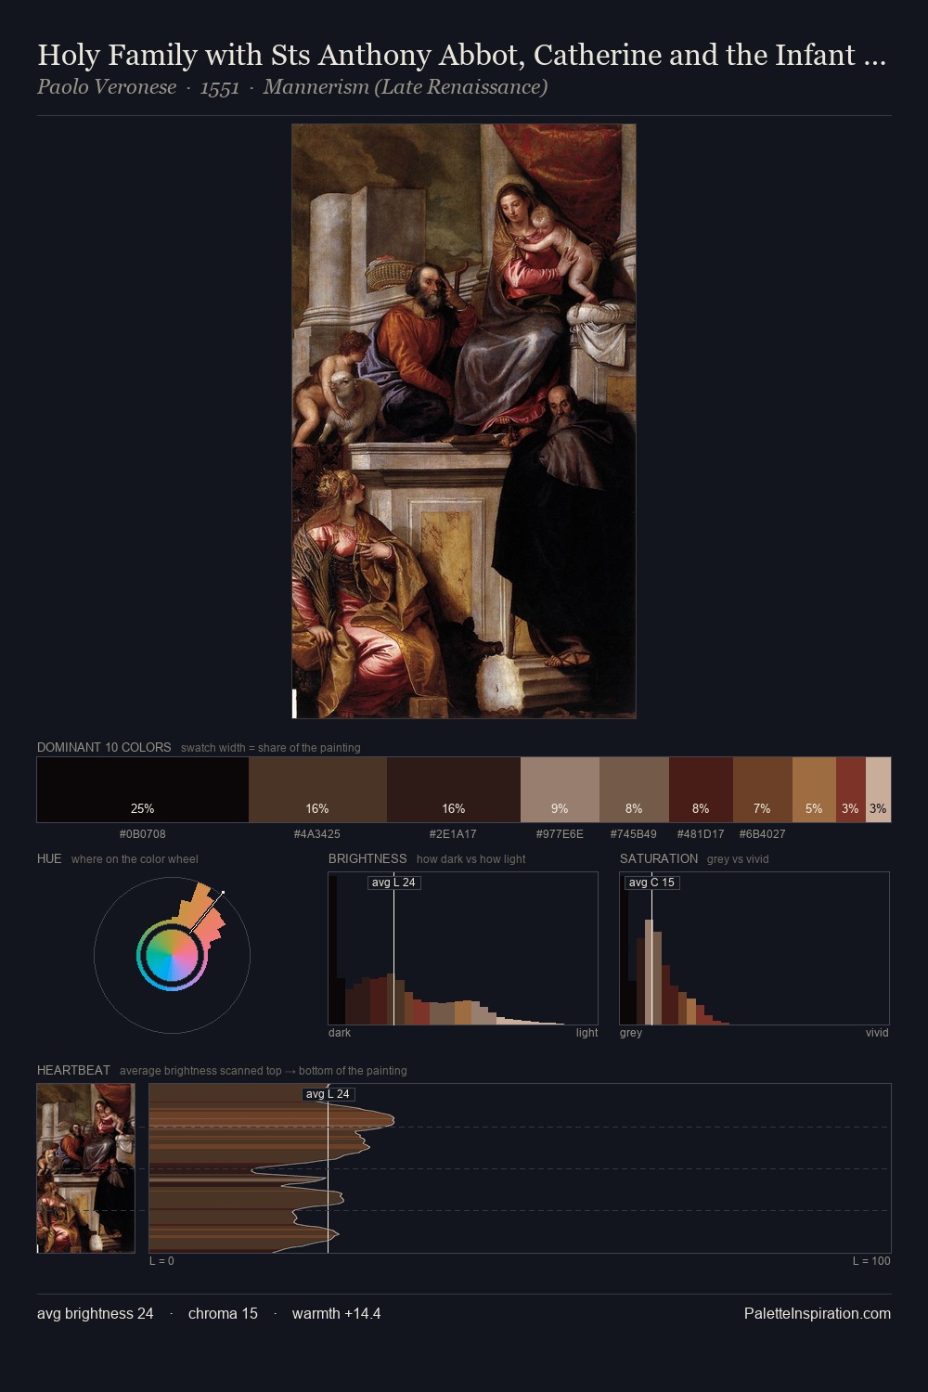Click the 'grey' saturation axis label
Screen dimensions: 928x1392
(x=631, y=1033)
